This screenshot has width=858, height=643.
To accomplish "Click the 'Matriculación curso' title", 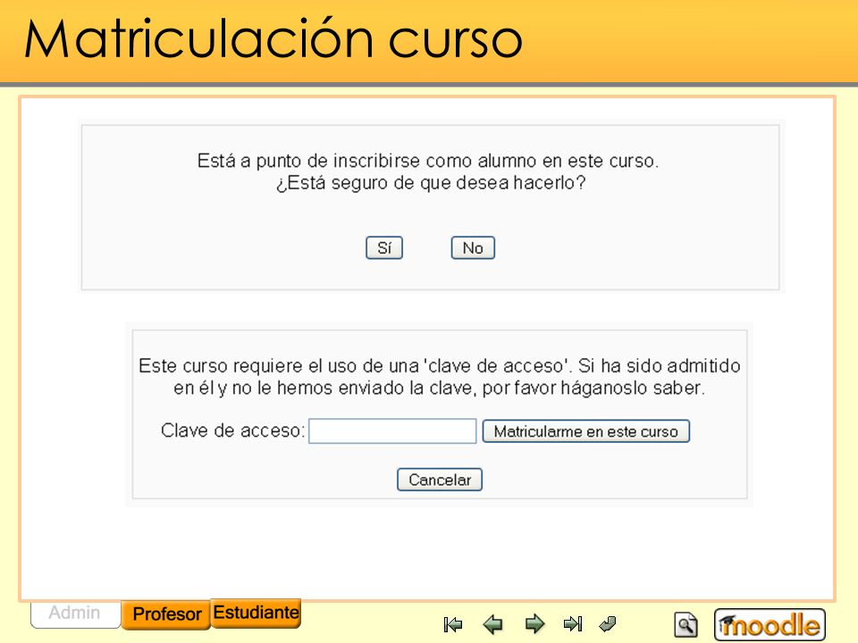I will (273, 38).
